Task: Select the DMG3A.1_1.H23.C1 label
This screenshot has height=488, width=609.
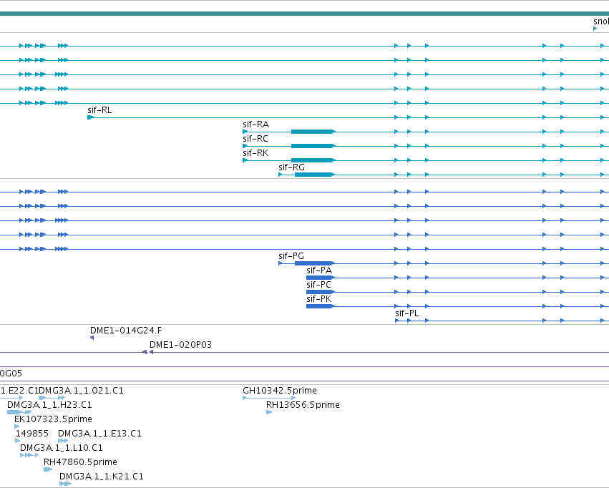Action: click(x=49, y=405)
